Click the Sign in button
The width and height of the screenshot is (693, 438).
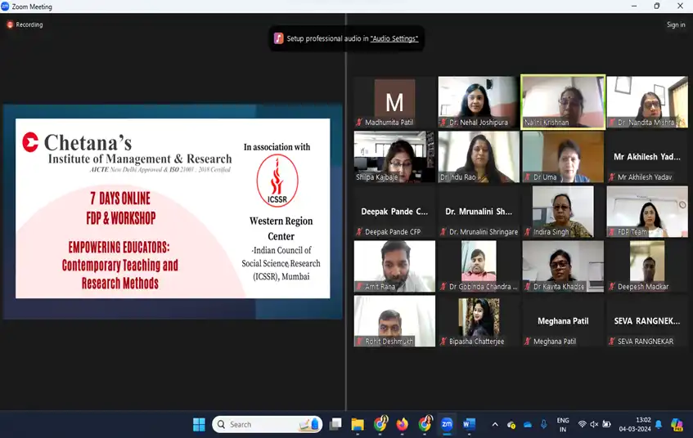click(x=676, y=25)
